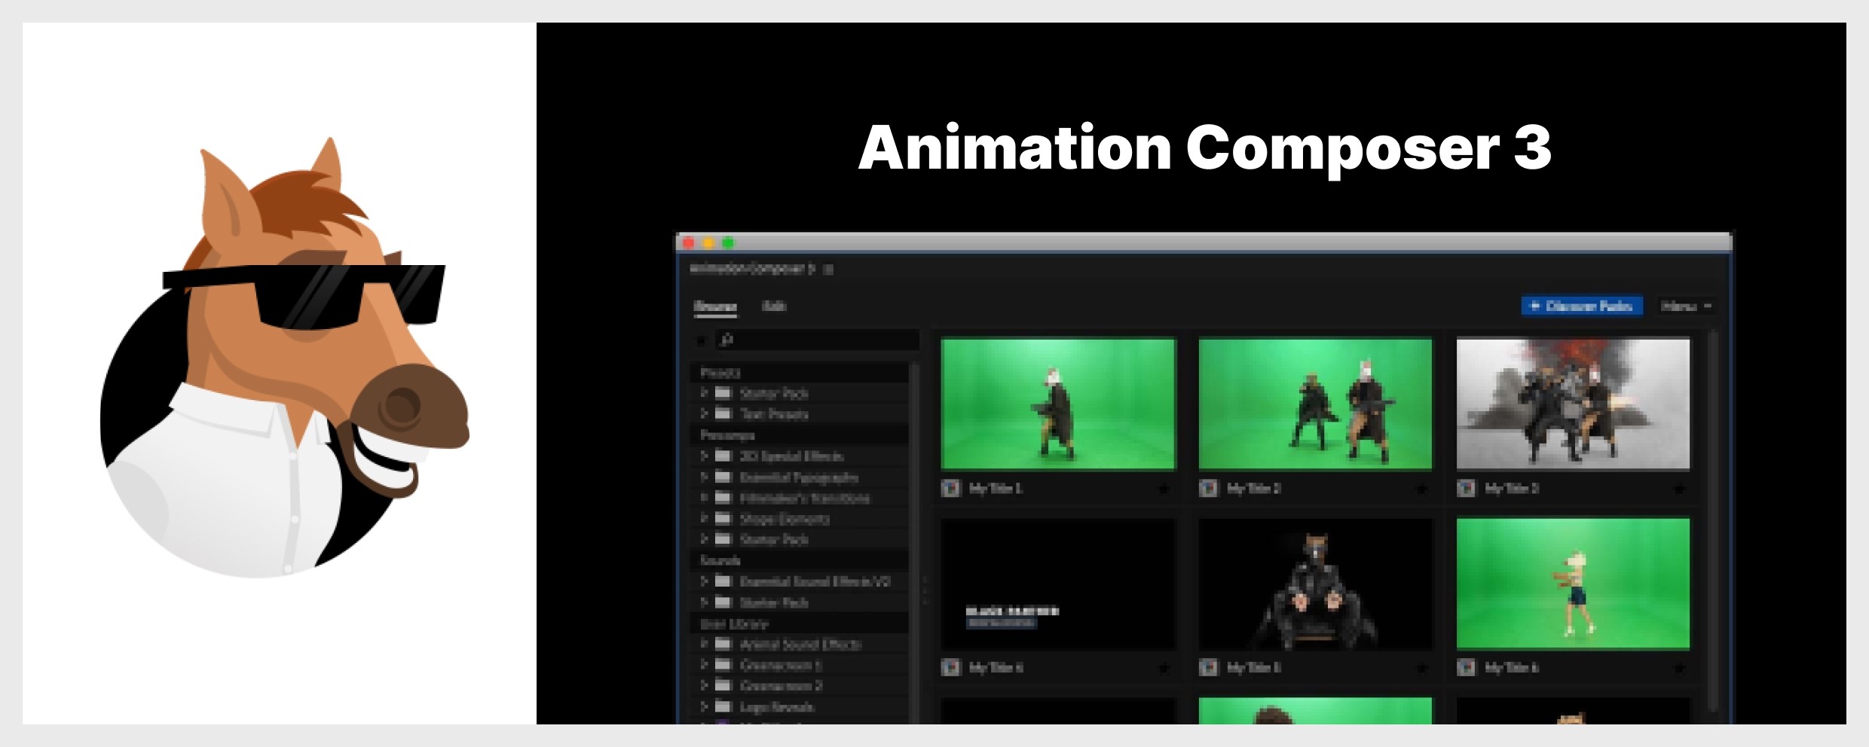Click the Animal Sound Effects folder icon
Viewport: 1869px width, 747px height.
pos(723,644)
